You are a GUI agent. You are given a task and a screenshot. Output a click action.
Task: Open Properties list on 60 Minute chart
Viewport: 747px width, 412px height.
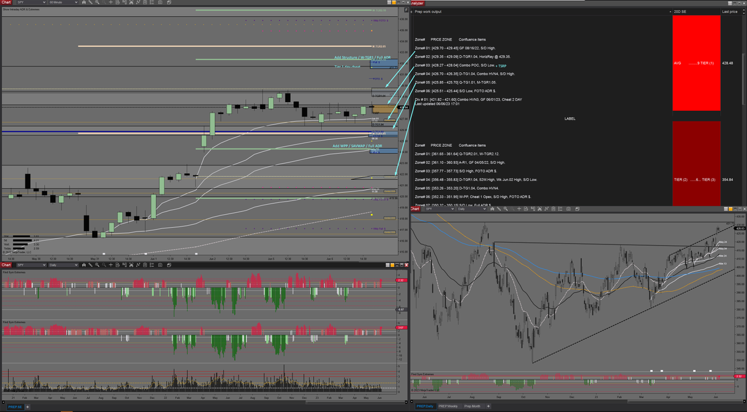click(x=152, y=2)
